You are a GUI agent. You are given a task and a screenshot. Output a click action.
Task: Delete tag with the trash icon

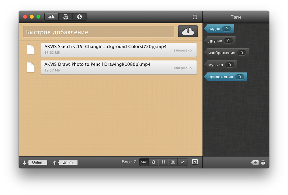(x=263, y=162)
